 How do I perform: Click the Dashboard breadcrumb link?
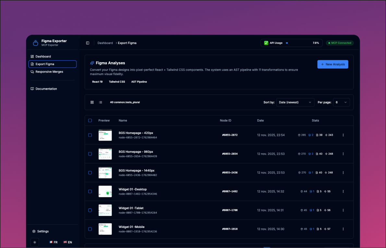click(105, 43)
